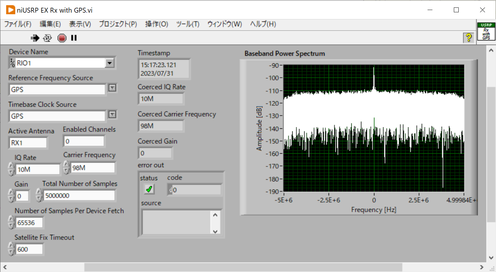496x272 pixels.
Task: Click horizontal scrollbar right arrow
Action: tap(482, 267)
